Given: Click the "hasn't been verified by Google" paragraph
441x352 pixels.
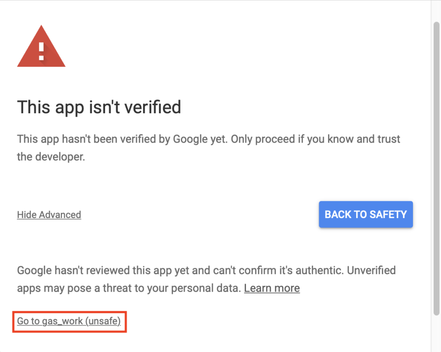Looking at the screenshot, I should click(208, 148).
